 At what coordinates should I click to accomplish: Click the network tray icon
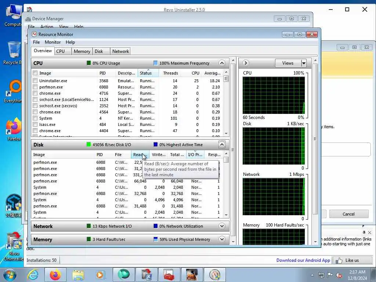(x=321, y=275)
